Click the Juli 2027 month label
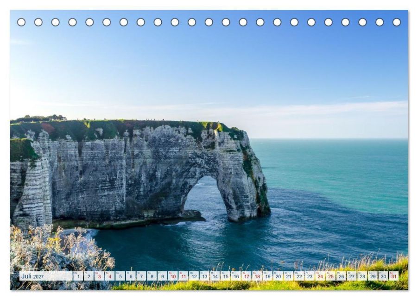 [32, 276]
